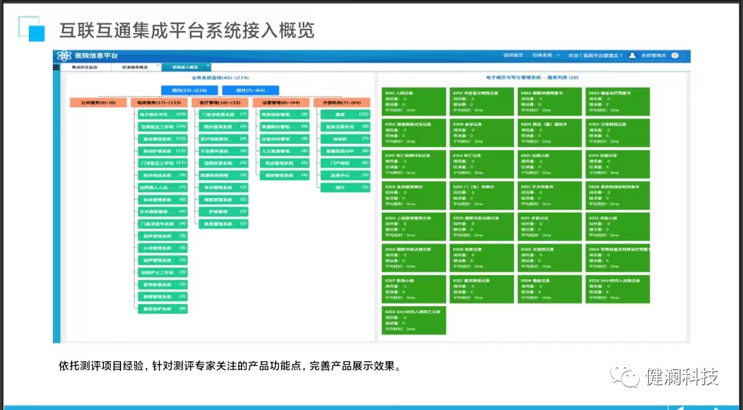
Task: Open the 会诊记录 service card
Action: [x=482, y=133]
